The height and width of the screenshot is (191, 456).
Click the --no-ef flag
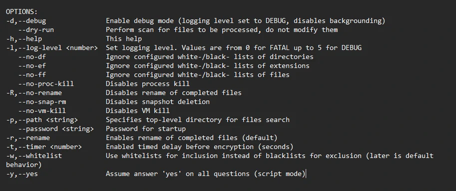pyautogui.click(x=32, y=66)
